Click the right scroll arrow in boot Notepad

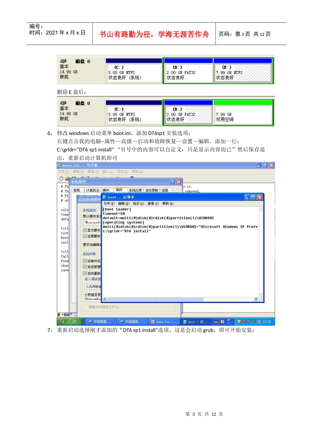[256, 299]
